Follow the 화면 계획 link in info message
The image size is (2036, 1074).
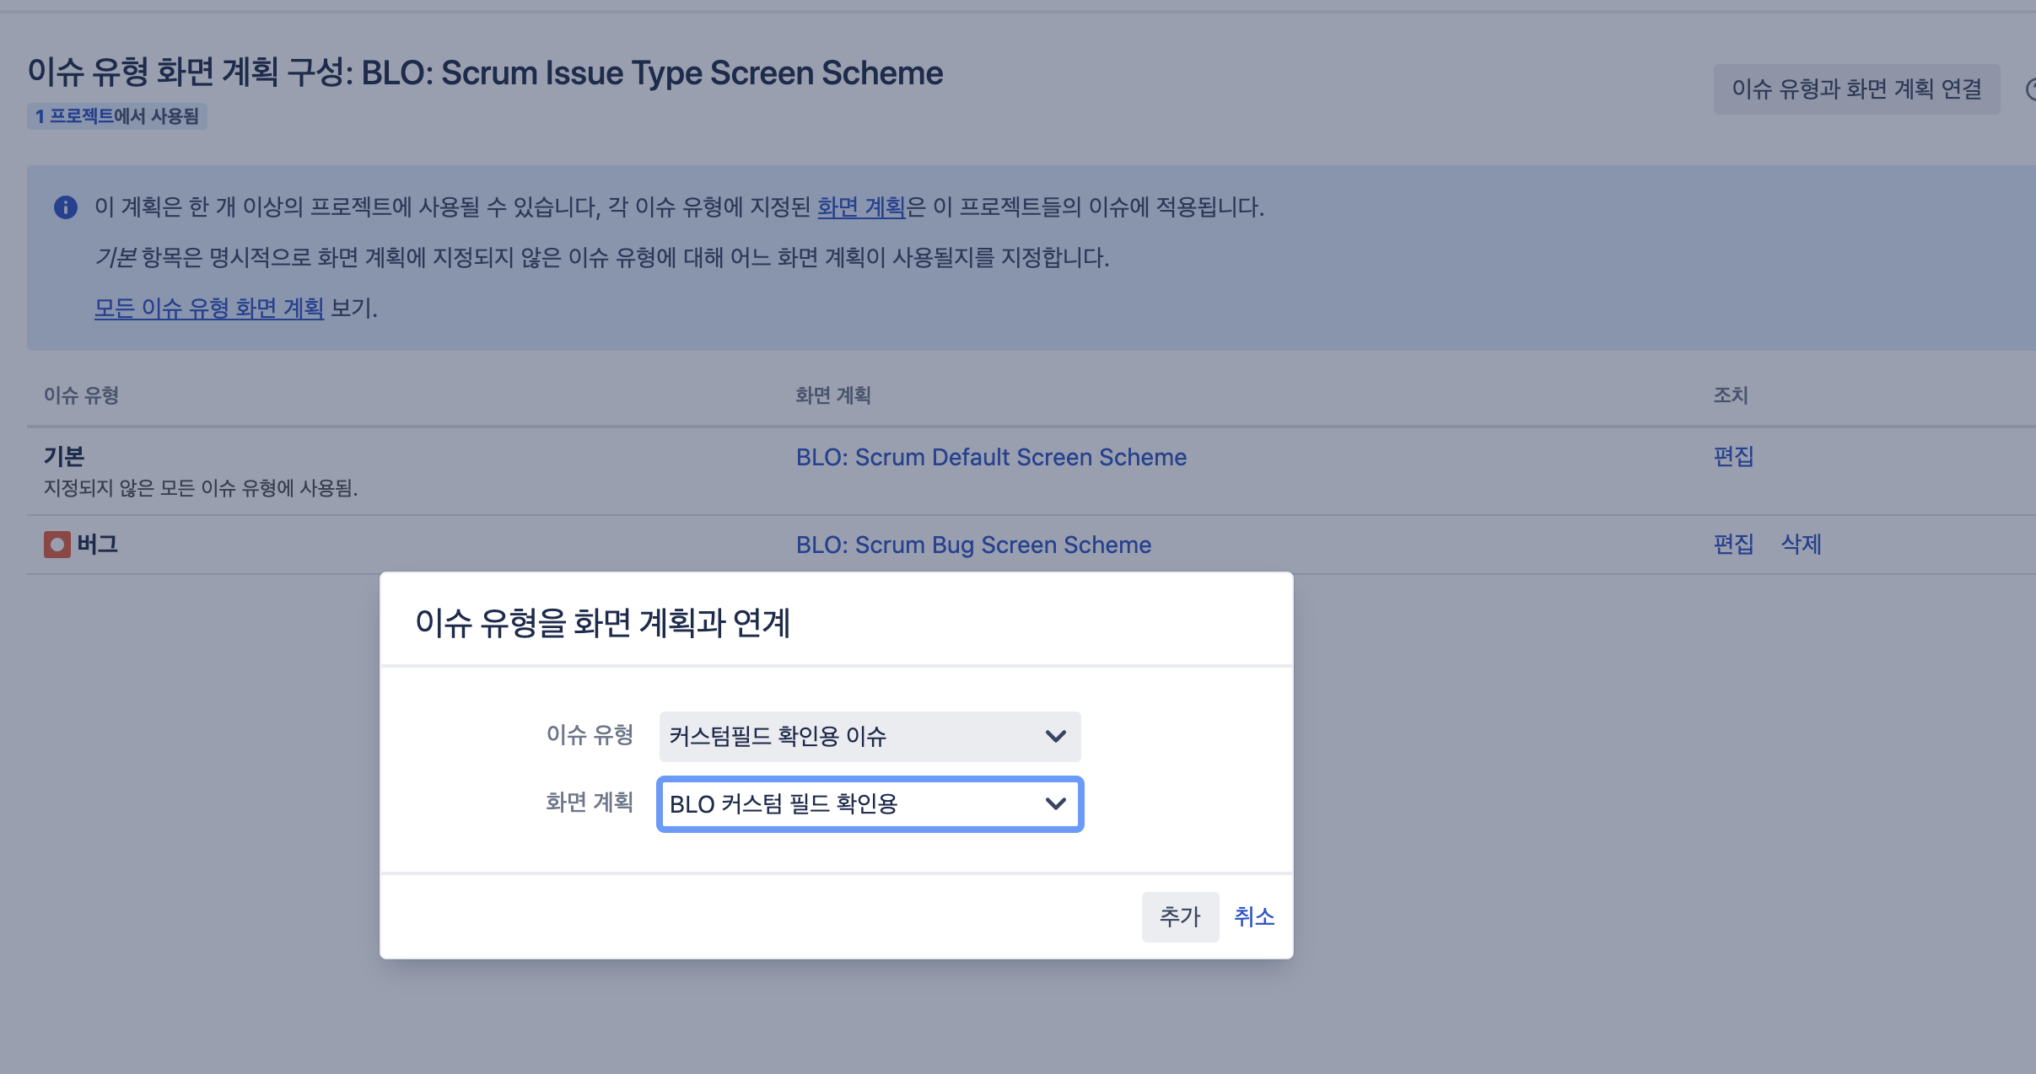(860, 207)
